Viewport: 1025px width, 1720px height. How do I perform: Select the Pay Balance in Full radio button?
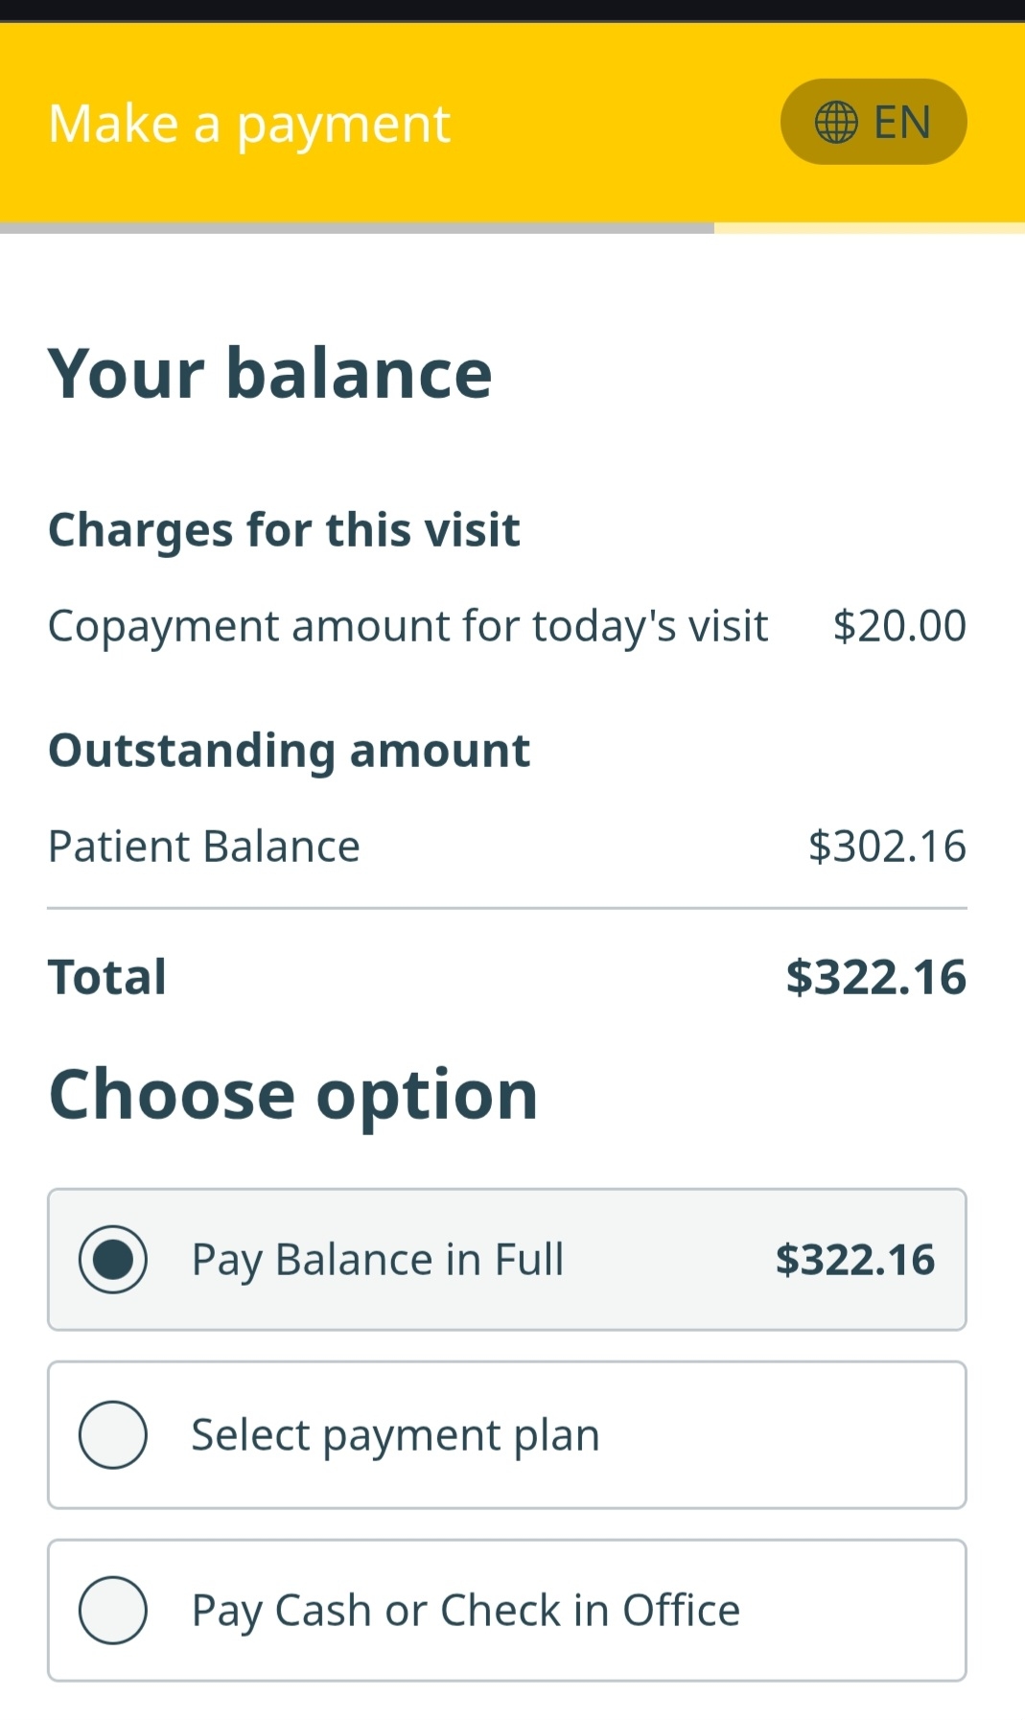[x=113, y=1259]
